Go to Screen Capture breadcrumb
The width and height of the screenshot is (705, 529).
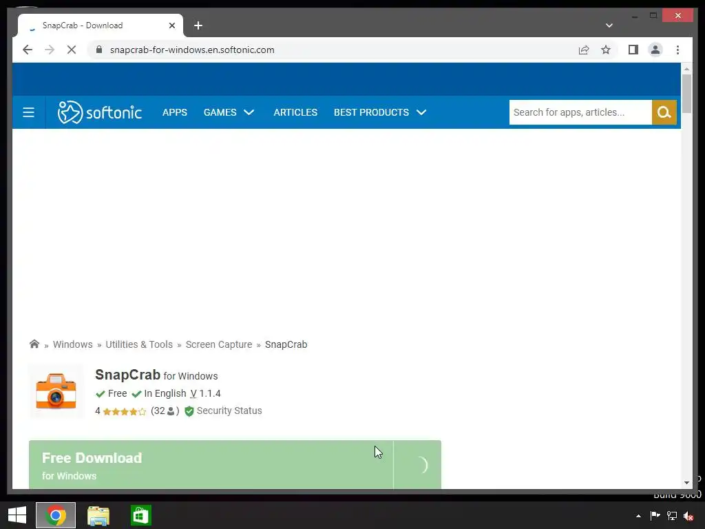pos(219,344)
